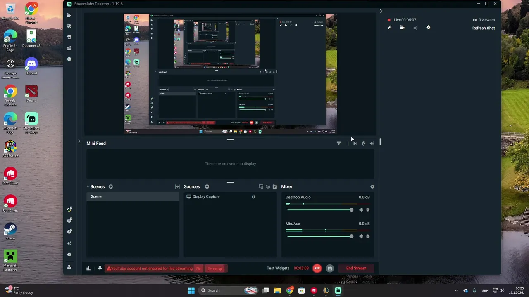Click the I'm set up button
The image size is (529, 297).
tap(215, 269)
